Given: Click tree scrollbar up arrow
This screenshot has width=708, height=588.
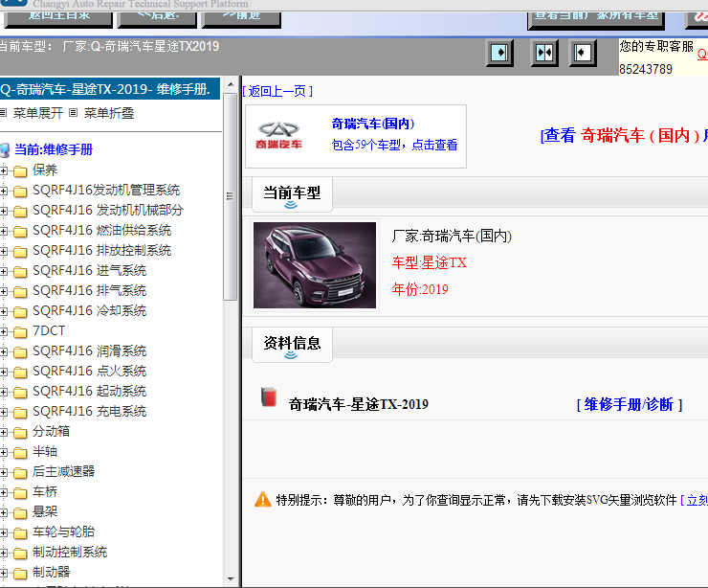Looking at the screenshot, I should 231,84.
